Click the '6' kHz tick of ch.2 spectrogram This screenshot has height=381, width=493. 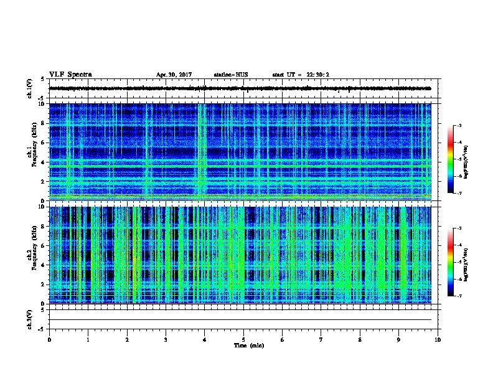[x=44, y=245]
